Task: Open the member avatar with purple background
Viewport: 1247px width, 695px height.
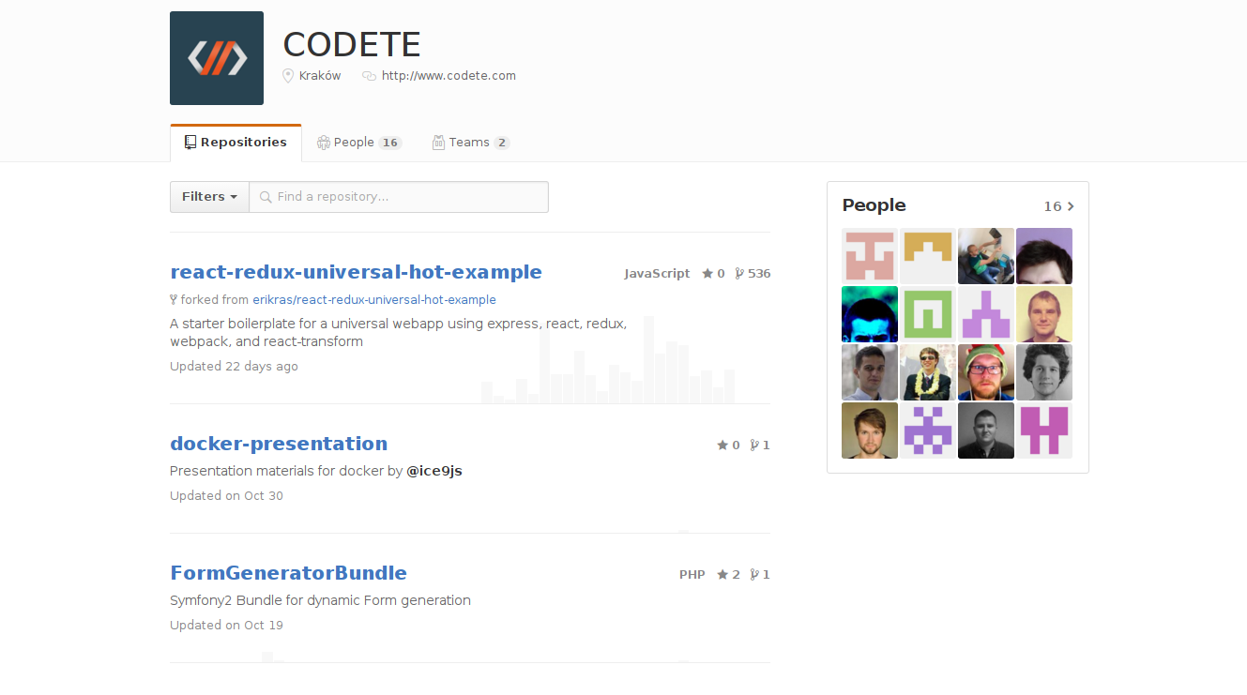Action: 1044,256
